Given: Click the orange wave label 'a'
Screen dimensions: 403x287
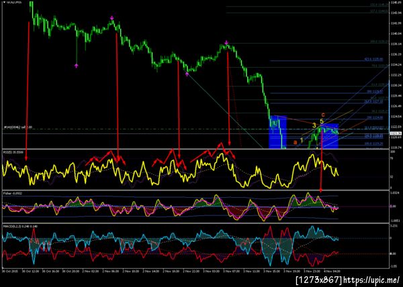Looking at the screenshot, I should click(x=296, y=142).
